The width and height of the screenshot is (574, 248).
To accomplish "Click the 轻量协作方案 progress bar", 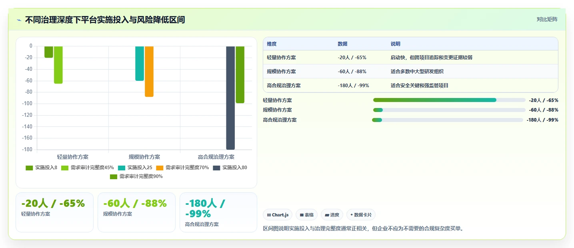I will click(449, 100).
